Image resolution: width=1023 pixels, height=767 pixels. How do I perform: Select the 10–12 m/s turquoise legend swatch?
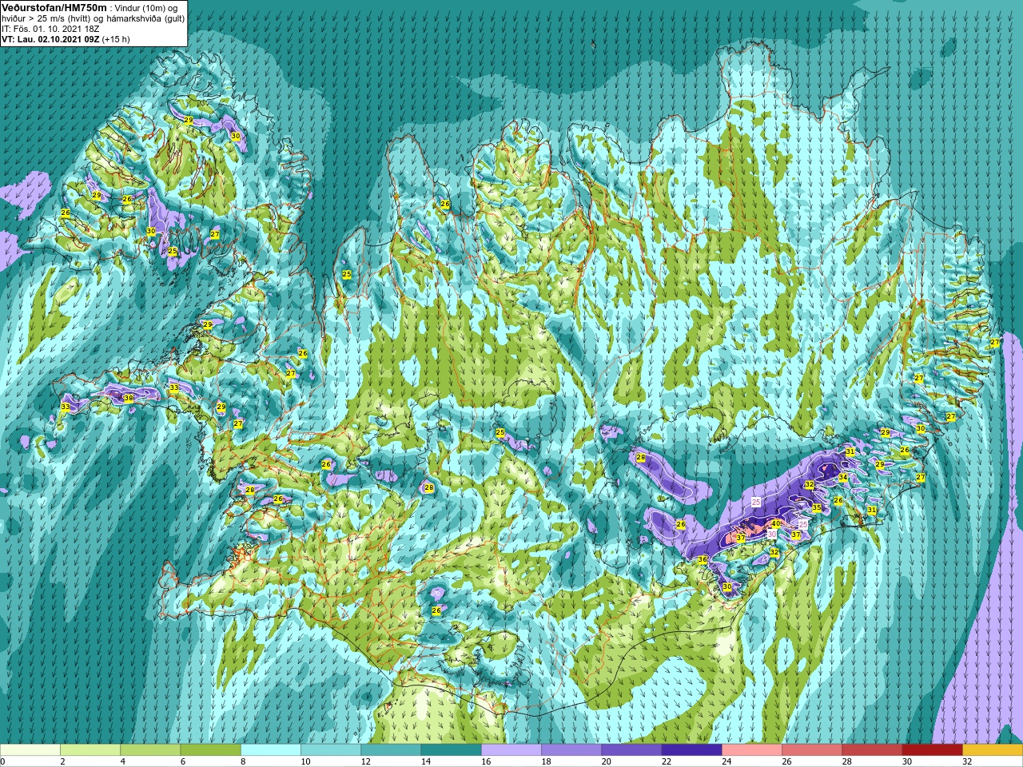click(331, 750)
